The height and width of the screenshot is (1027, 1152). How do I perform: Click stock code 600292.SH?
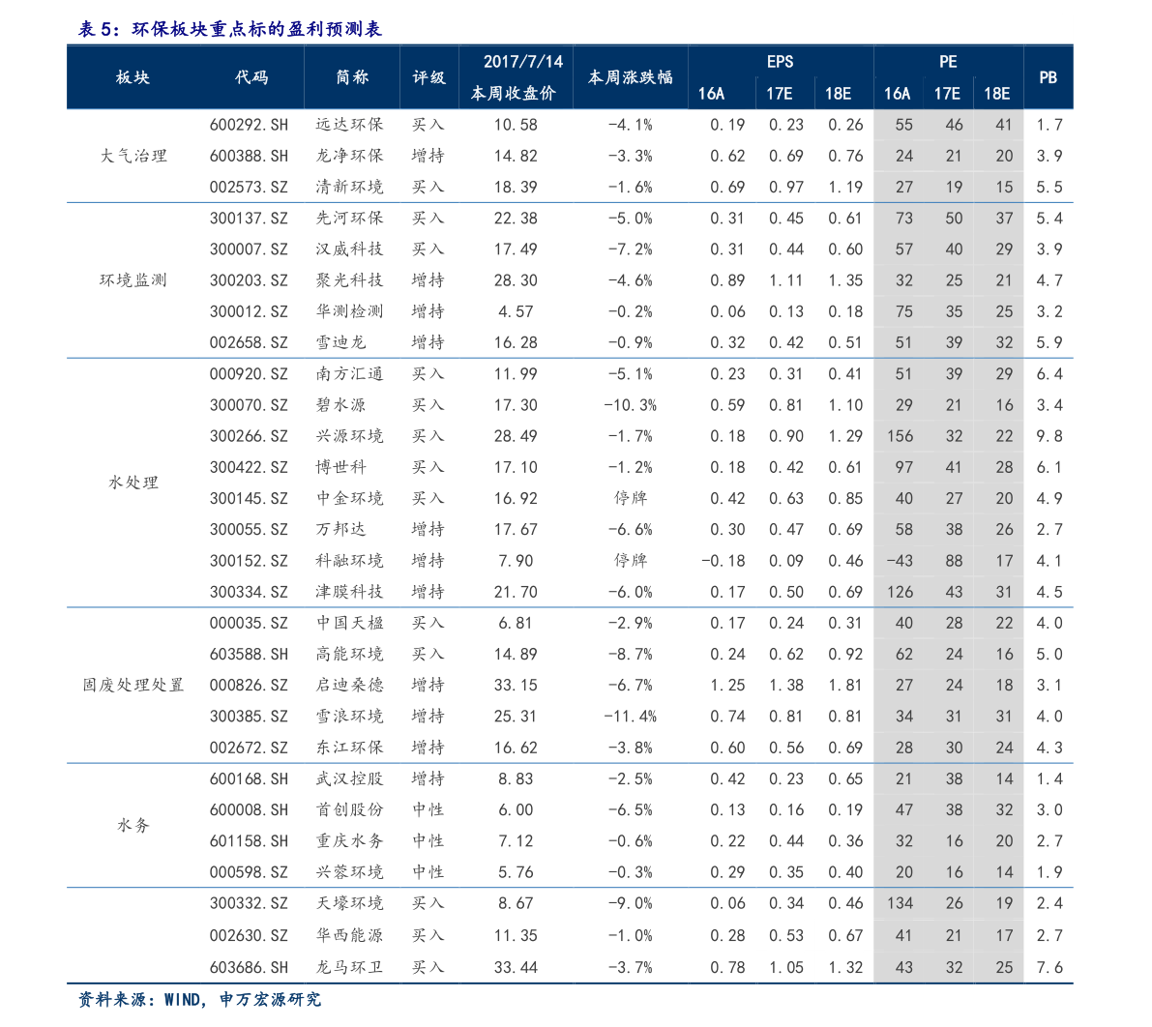(x=249, y=125)
